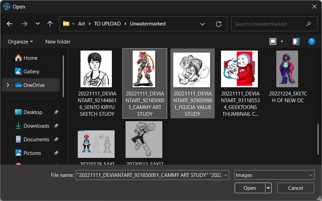
Task: Toggle the preview pane
Action: pos(296,41)
